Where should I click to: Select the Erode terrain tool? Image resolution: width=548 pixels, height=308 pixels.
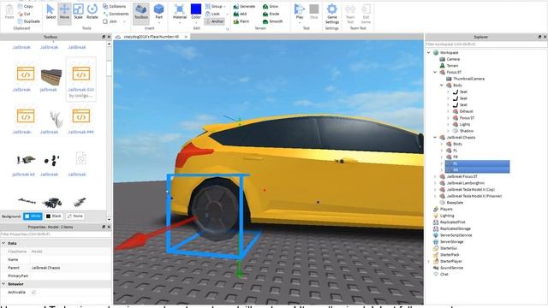point(271,14)
